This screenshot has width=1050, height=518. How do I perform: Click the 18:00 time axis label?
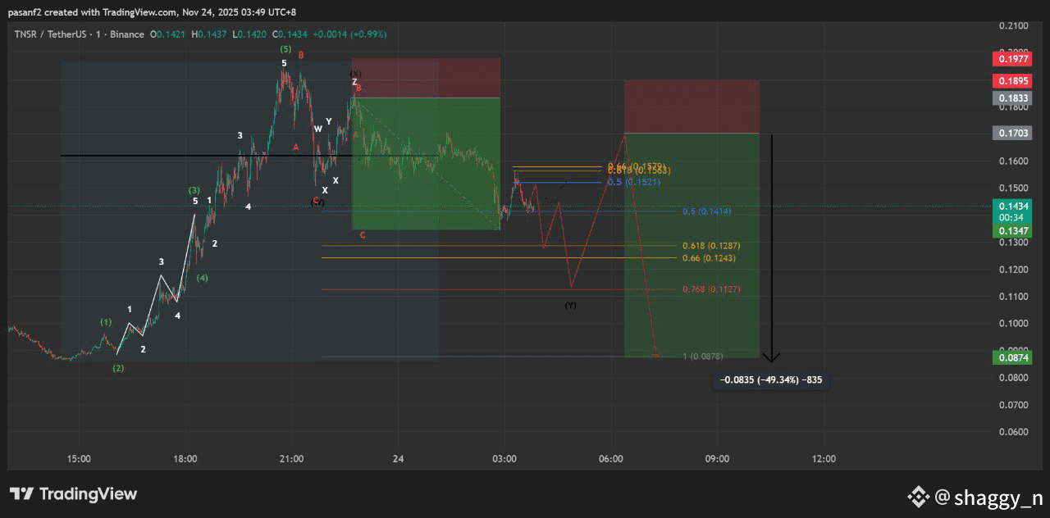pos(185,459)
